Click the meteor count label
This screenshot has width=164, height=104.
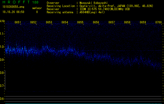(x=37, y=8)
